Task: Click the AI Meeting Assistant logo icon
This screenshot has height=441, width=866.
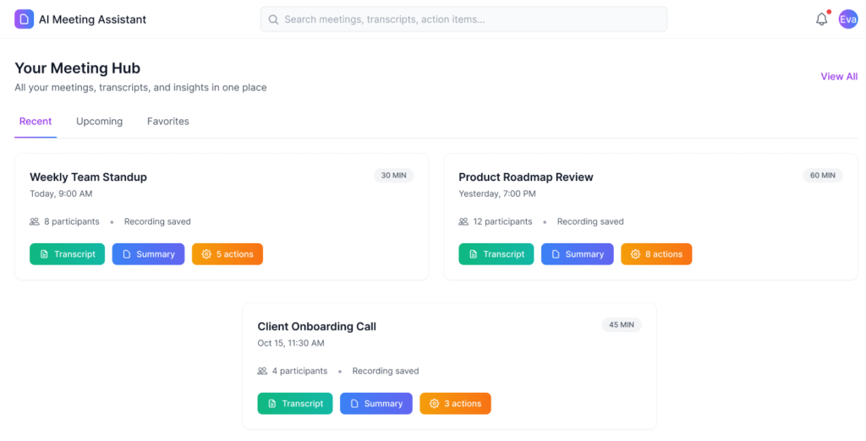Action: (25, 19)
